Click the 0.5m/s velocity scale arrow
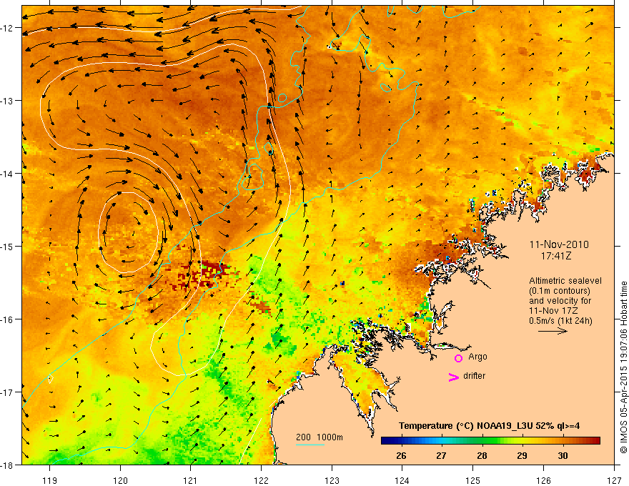This screenshot has height=486, width=629. 553,331
